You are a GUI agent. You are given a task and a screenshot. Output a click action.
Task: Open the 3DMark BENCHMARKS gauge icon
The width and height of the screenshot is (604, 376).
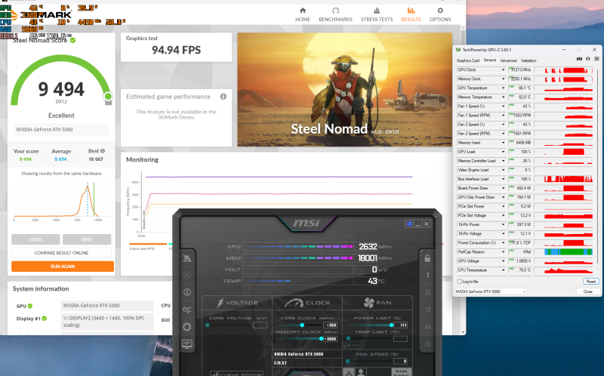(335, 11)
